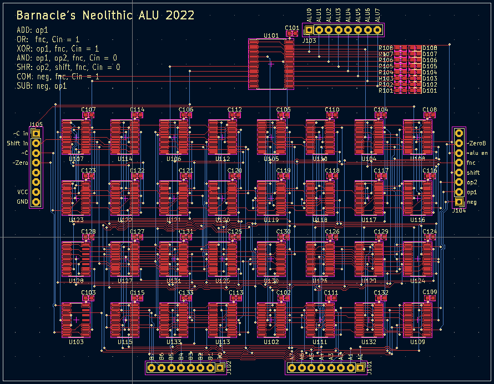The width and height of the screenshot is (494, 384).
Task: Click the D101 LED footprint
Action: click(x=414, y=90)
